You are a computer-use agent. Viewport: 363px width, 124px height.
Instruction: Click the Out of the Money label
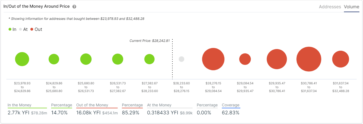click(x=92, y=105)
